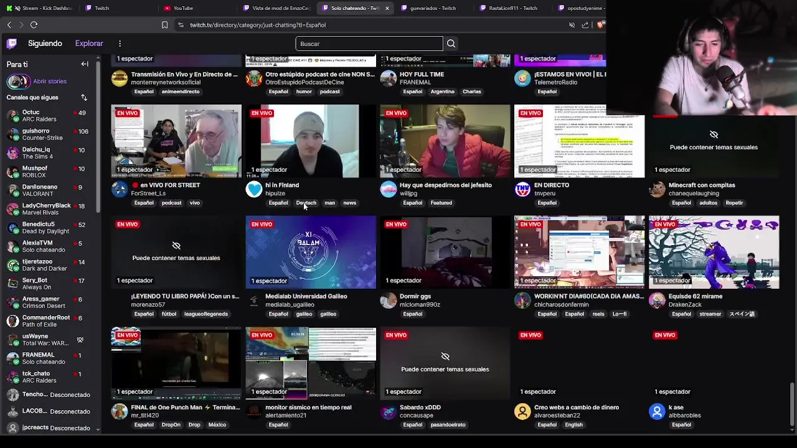Open the three-dot more menu beside Explorar
Screen dimensions: 797x448
tap(120, 44)
